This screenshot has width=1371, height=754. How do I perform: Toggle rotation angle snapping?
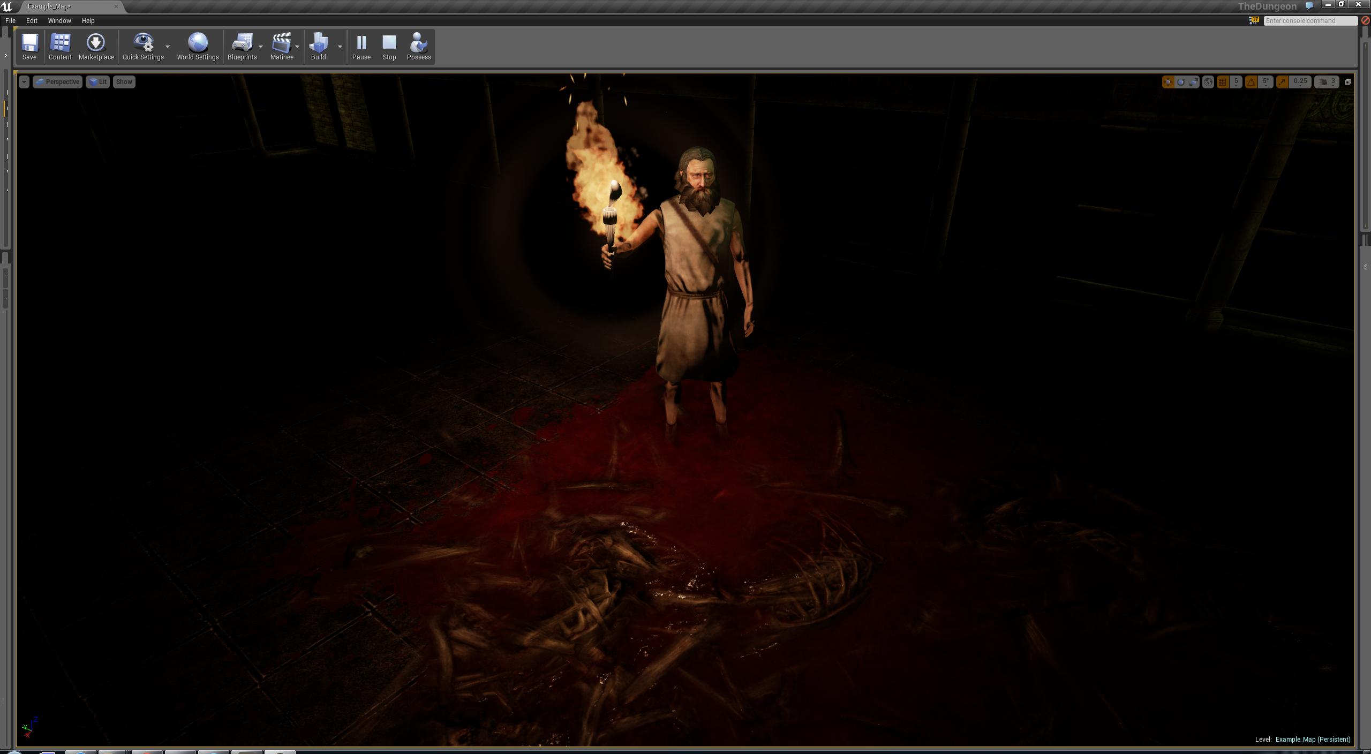1252,82
